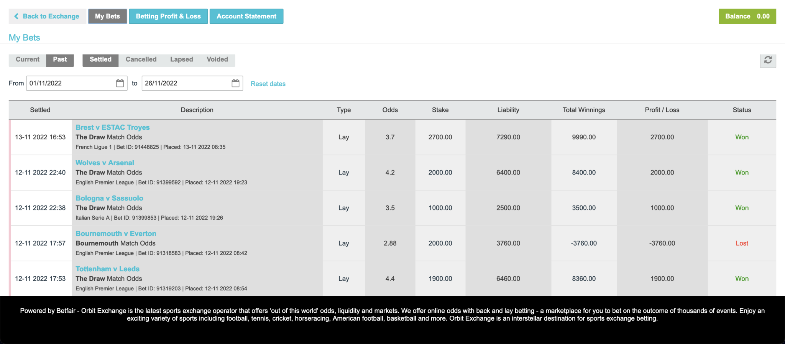
Task: Click Reset dates link
Action: [x=268, y=84]
